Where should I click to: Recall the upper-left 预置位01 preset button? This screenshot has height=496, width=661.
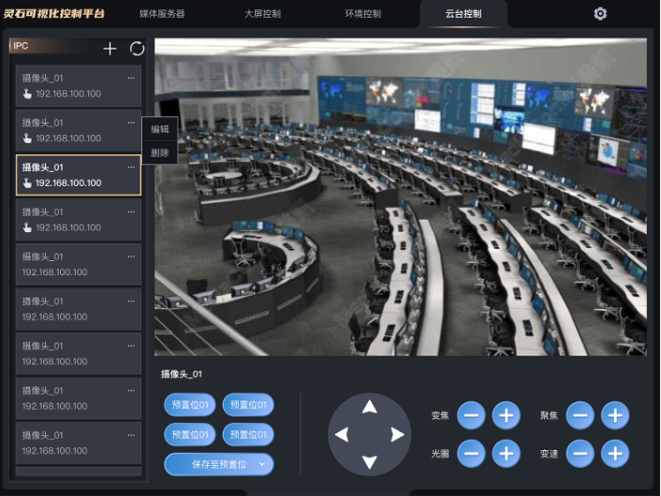click(x=190, y=405)
